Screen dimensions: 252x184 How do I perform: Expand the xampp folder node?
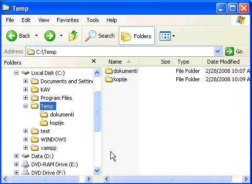point(25,147)
